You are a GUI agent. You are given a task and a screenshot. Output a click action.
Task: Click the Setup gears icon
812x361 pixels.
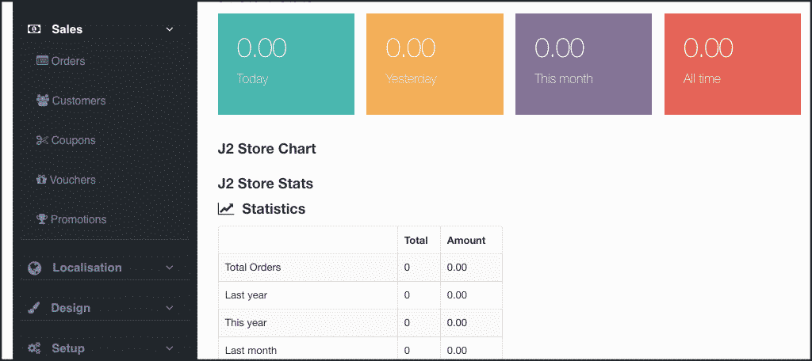click(x=34, y=348)
